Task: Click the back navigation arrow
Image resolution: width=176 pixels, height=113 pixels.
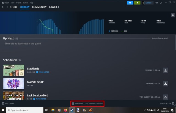Action: pyautogui.click(x=3, y=7)
